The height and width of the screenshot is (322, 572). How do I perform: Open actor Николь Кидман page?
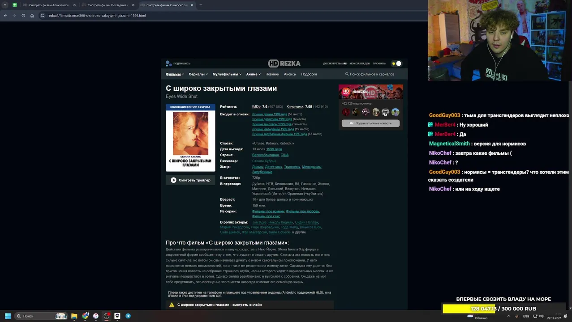(x=280, y=222)
